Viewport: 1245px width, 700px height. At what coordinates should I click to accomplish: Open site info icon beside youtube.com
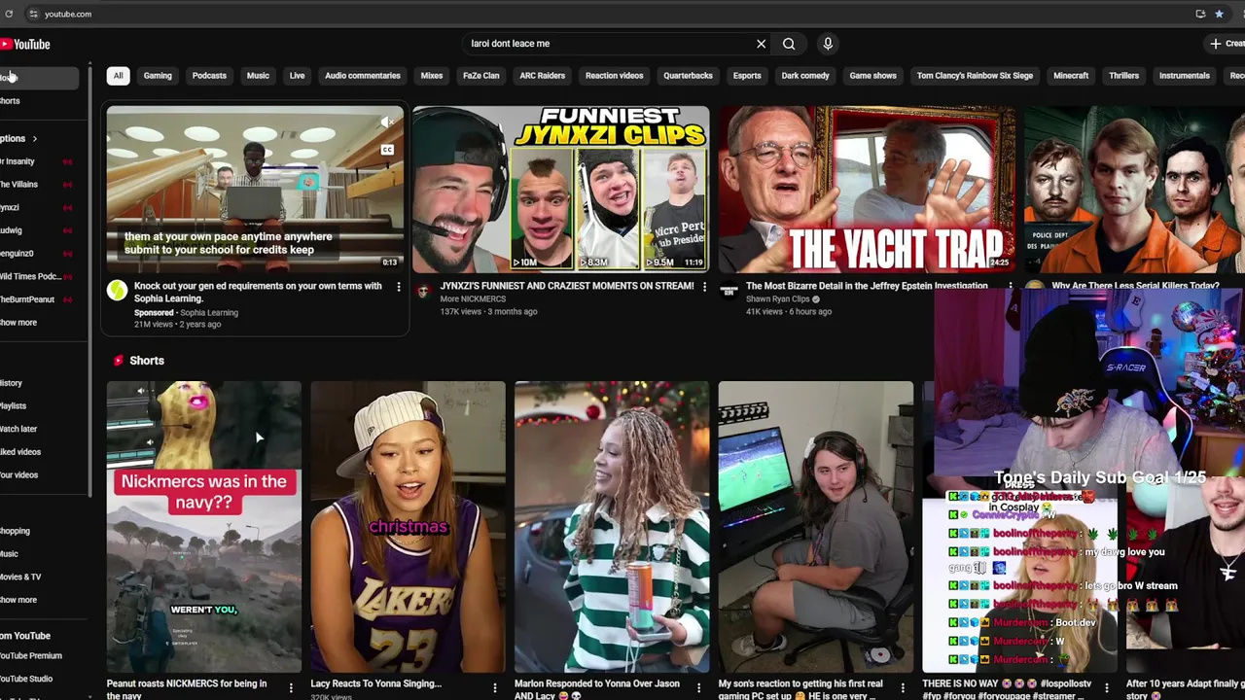click(33, 14)
